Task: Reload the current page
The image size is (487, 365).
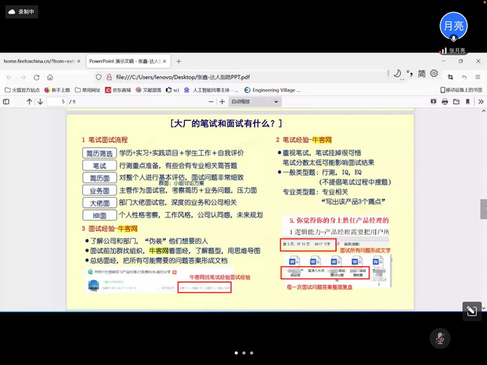Action: pos(37,77)
